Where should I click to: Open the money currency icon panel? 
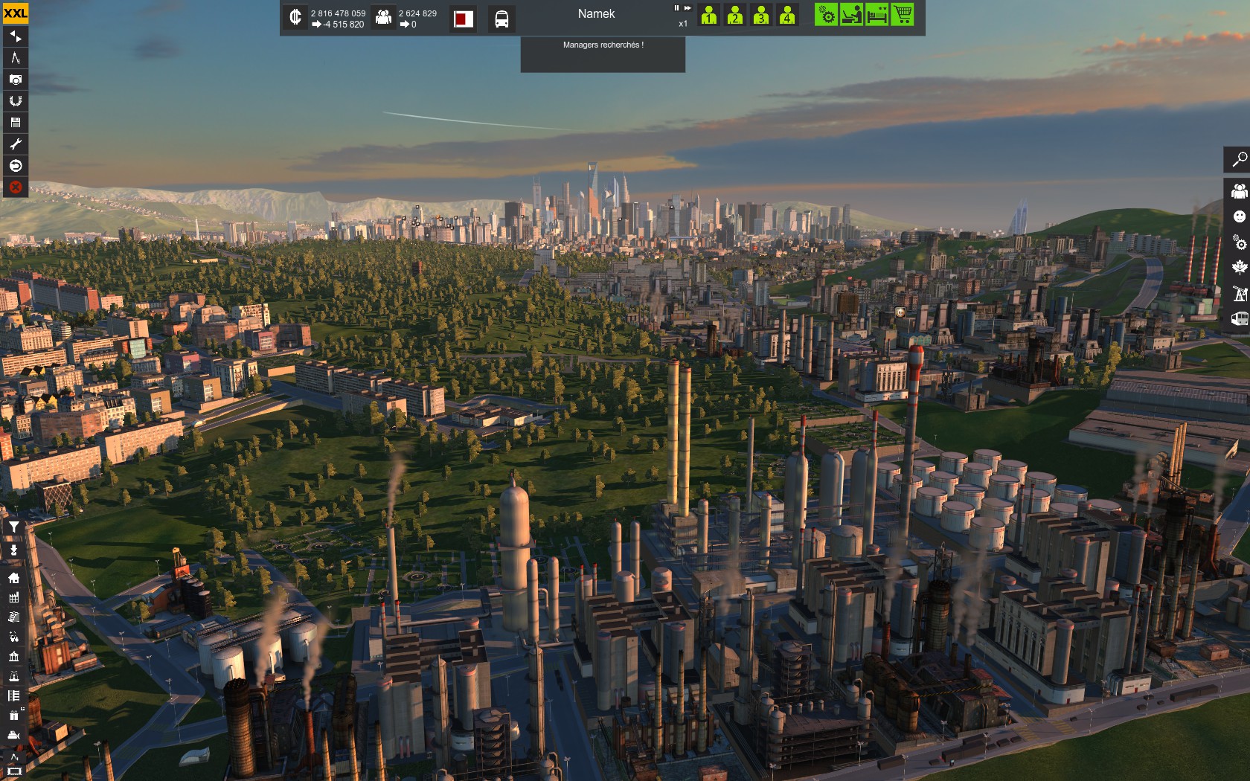point(295,18)
